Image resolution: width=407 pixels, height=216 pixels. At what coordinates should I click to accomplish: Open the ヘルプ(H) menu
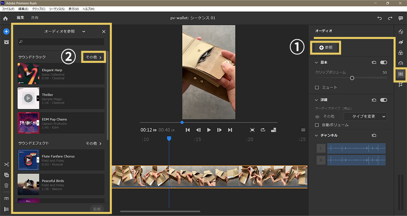(88, 9)
